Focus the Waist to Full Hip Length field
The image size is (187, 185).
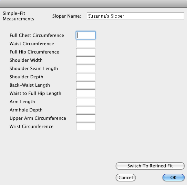(x=86, y=93)
